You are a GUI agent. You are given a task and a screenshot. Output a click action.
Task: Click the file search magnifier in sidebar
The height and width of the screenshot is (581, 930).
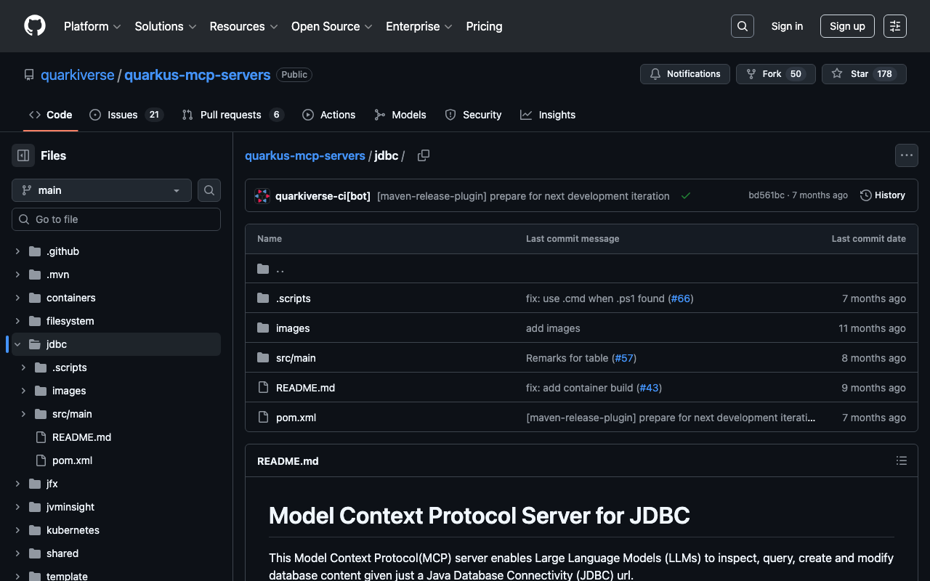pyautogui.click(x=209, y=190)
